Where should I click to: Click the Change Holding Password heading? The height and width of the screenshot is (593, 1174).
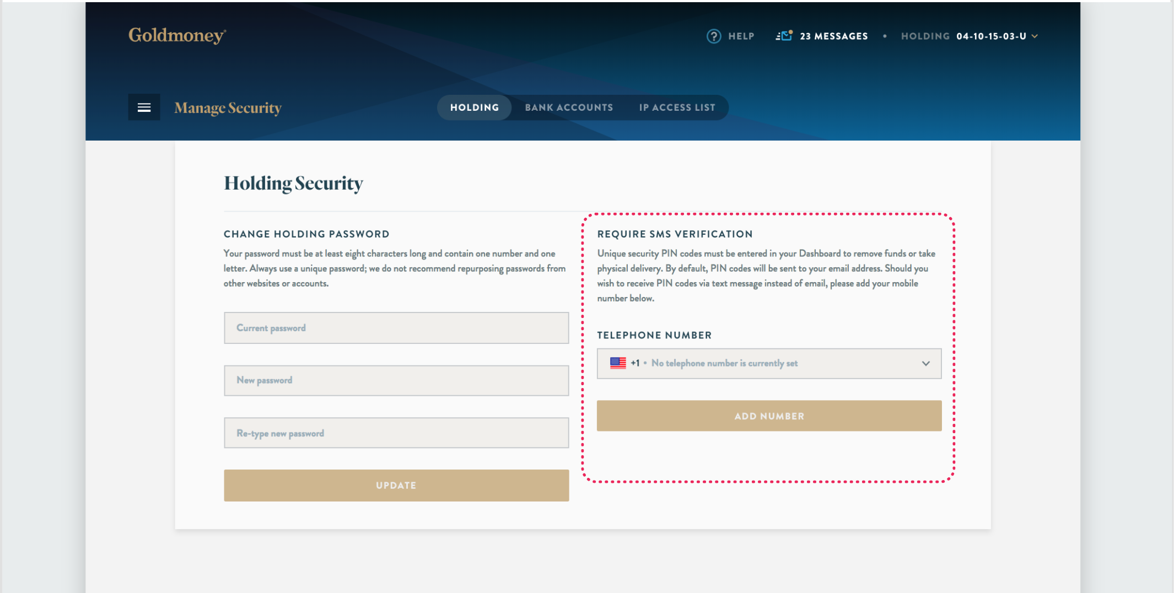[x=306, y=234]
